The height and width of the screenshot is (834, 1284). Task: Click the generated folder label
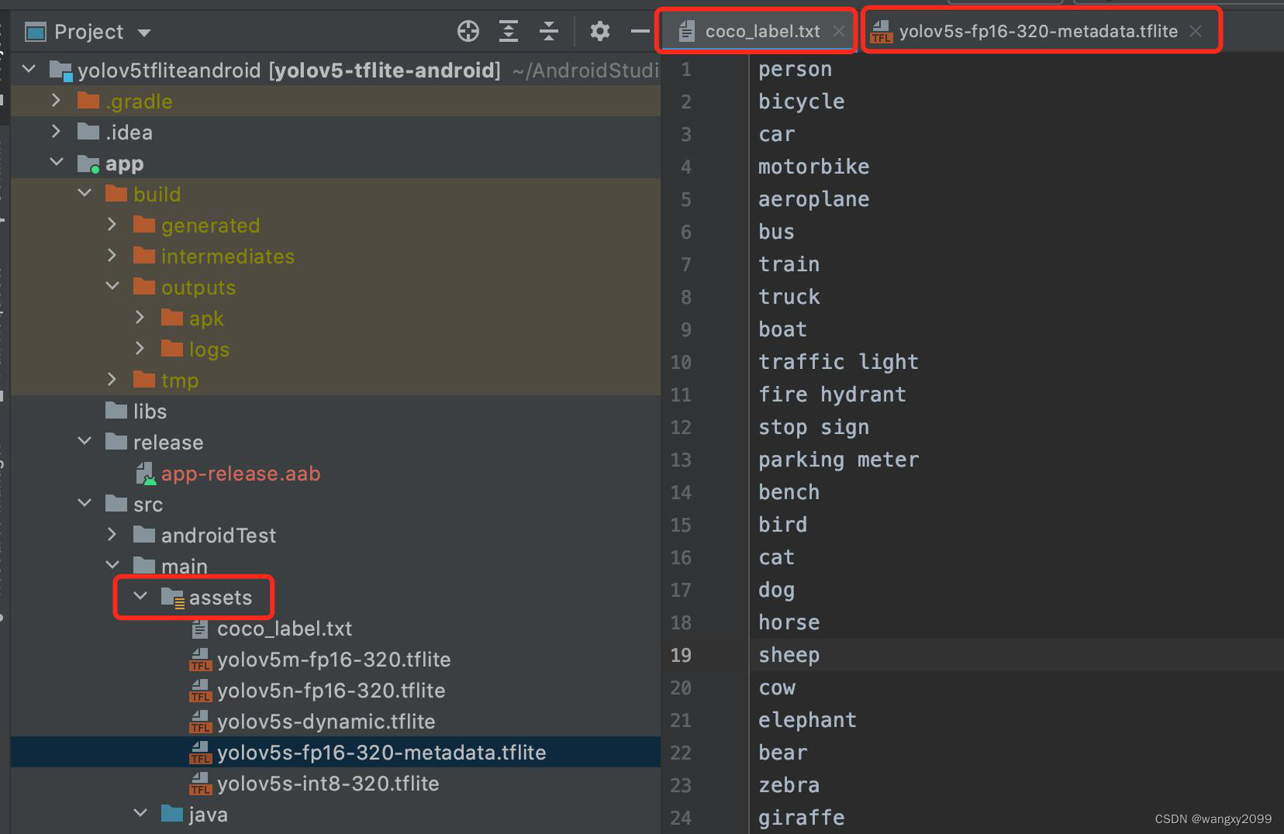210,226
